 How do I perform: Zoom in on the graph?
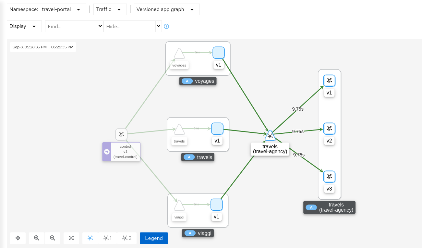(37, 238)
